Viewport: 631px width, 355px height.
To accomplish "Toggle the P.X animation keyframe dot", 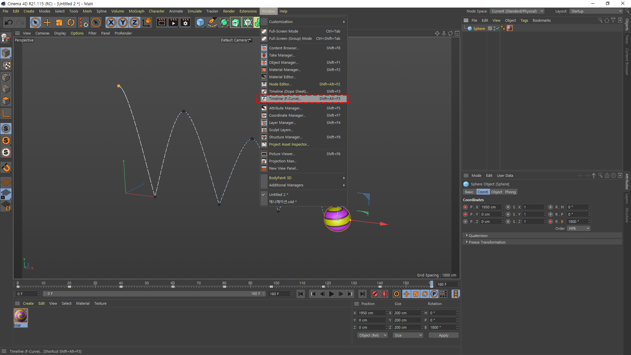I will point(465,207).
